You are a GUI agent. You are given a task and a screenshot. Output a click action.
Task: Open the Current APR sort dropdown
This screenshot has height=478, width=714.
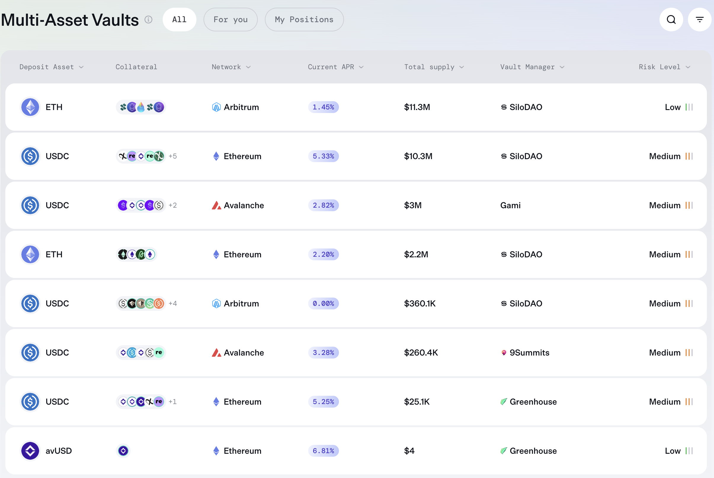(361, 67)
